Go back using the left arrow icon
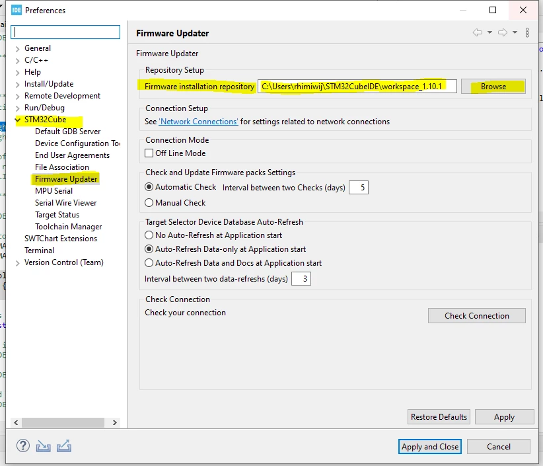Viewport: 543px width, 466px height. click(478, 32)
